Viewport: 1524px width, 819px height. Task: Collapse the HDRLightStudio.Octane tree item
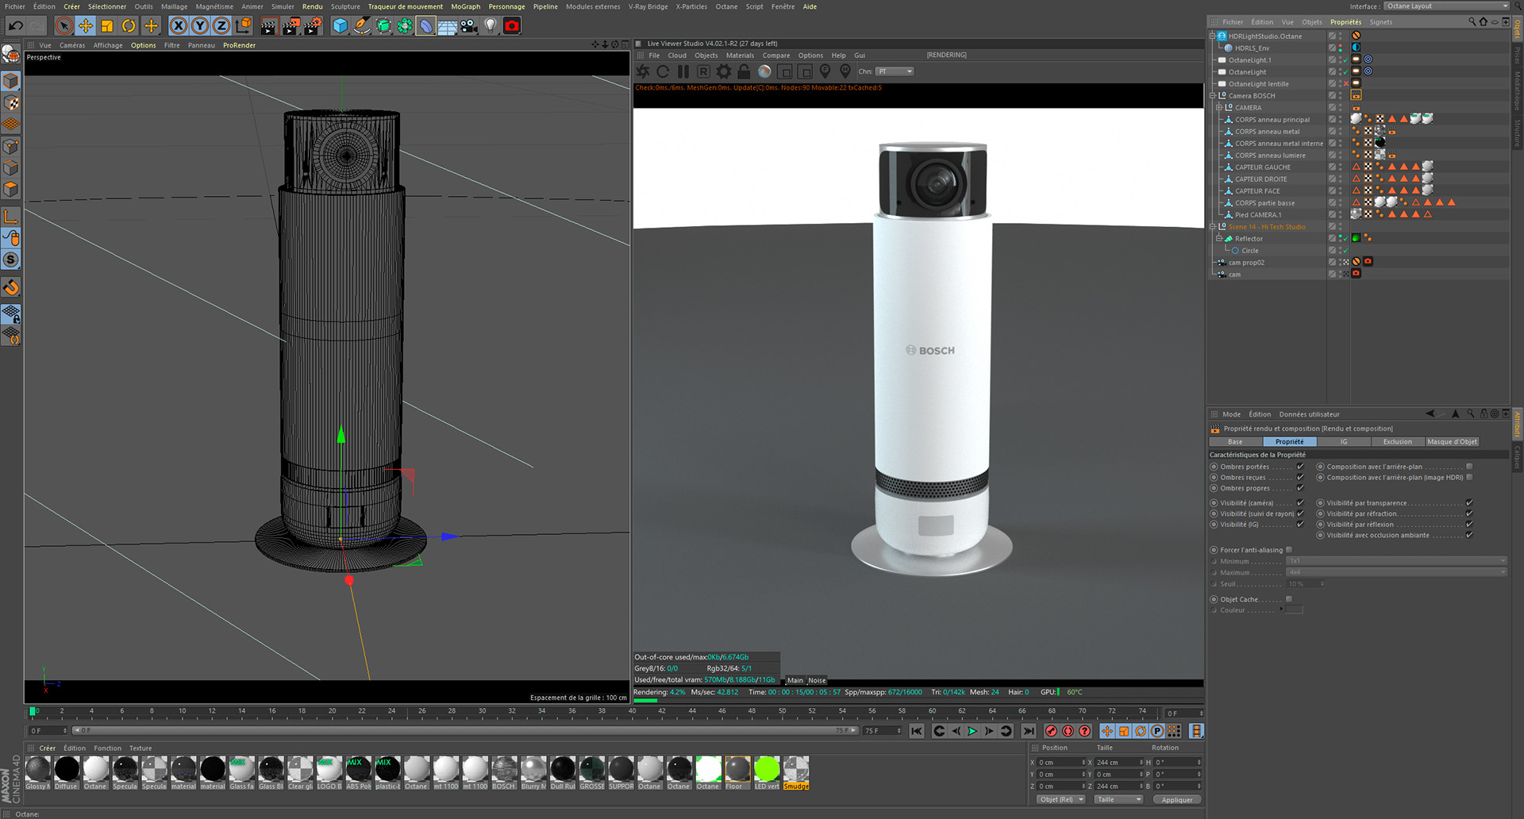tap(1212, 37)
